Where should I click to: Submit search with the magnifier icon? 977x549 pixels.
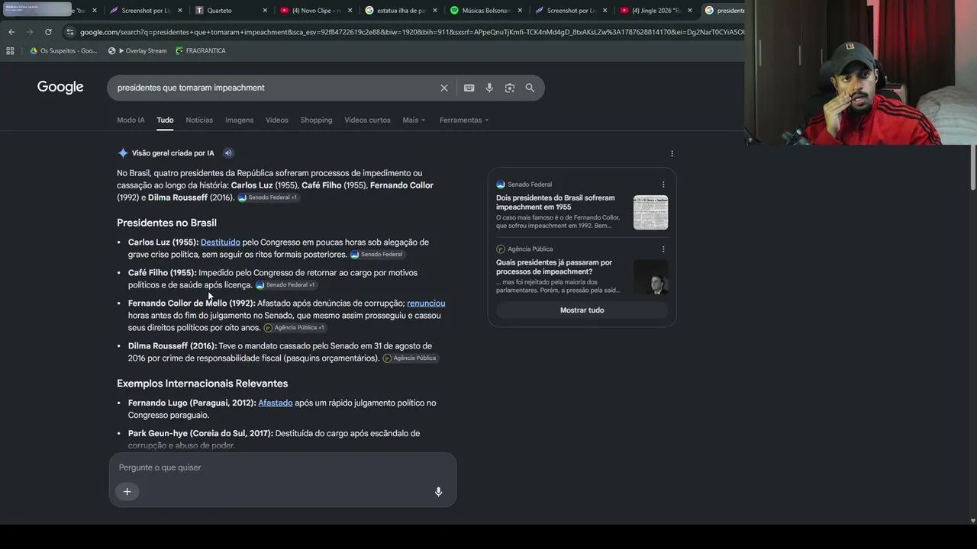tap(530, 88)
